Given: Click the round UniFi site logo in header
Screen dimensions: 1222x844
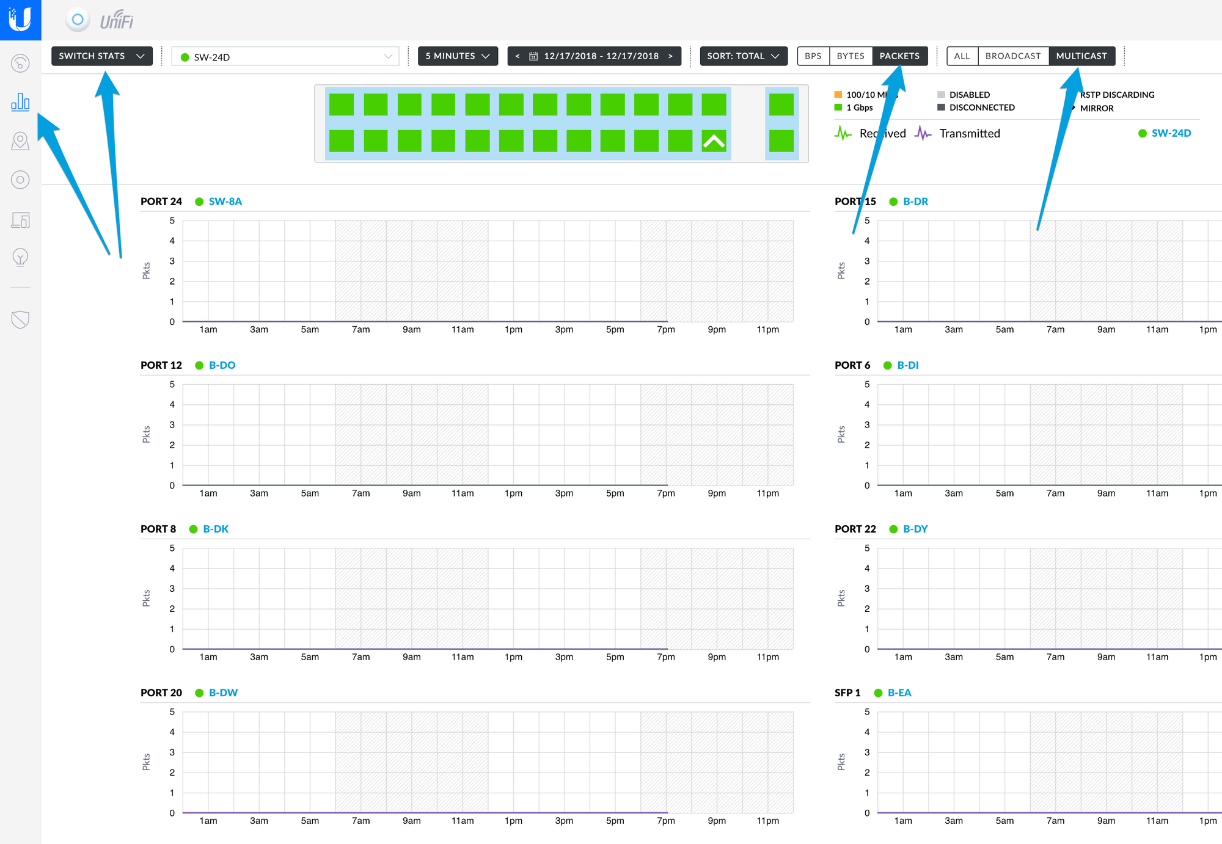Looking at the screenshot, I should [x=78, y=20].
